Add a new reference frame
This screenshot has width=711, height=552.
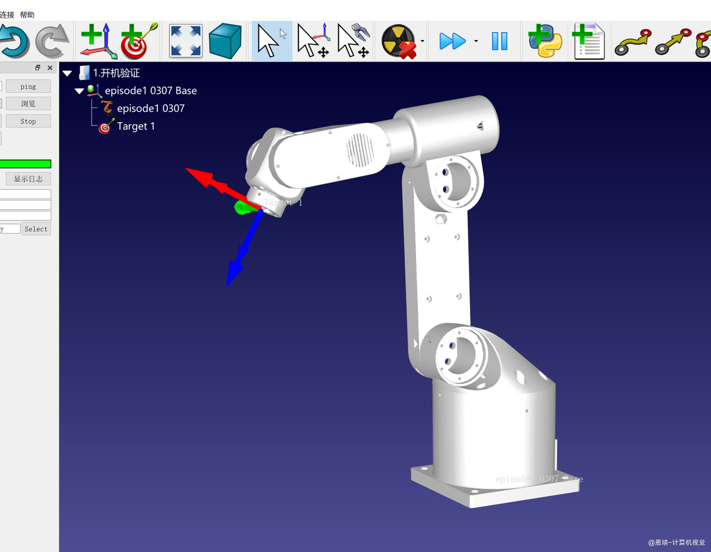pos(98,41)
